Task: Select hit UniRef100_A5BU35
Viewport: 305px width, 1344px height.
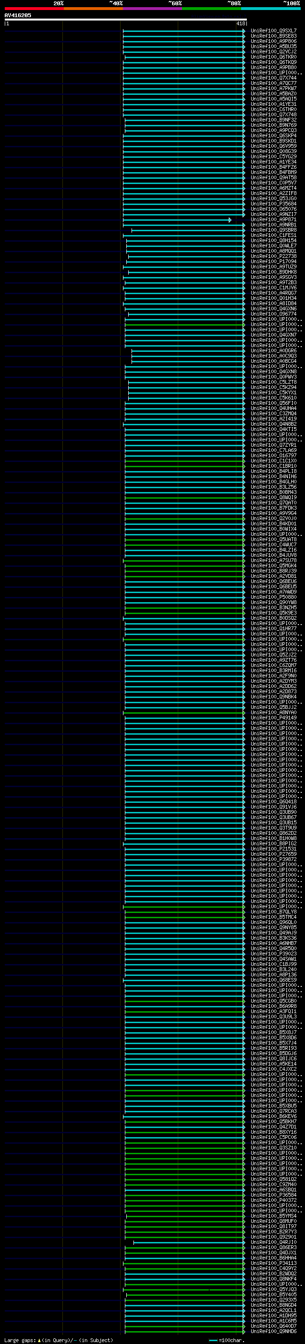Action: [x=273, y=46]
